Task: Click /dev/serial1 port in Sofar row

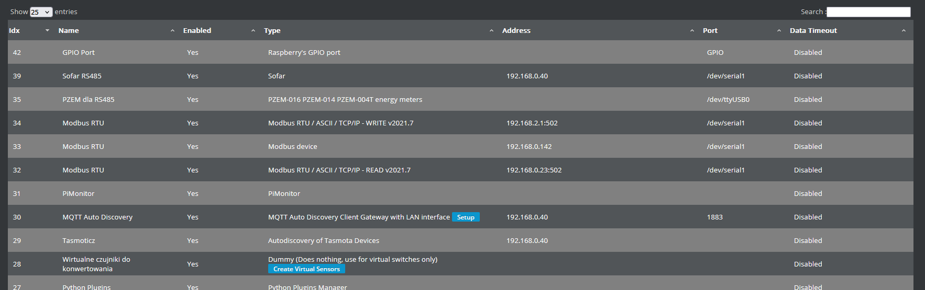Action: 725,76
